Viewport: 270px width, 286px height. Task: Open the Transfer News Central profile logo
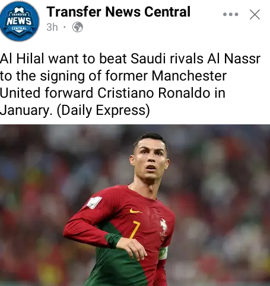(x=20, y=21)
